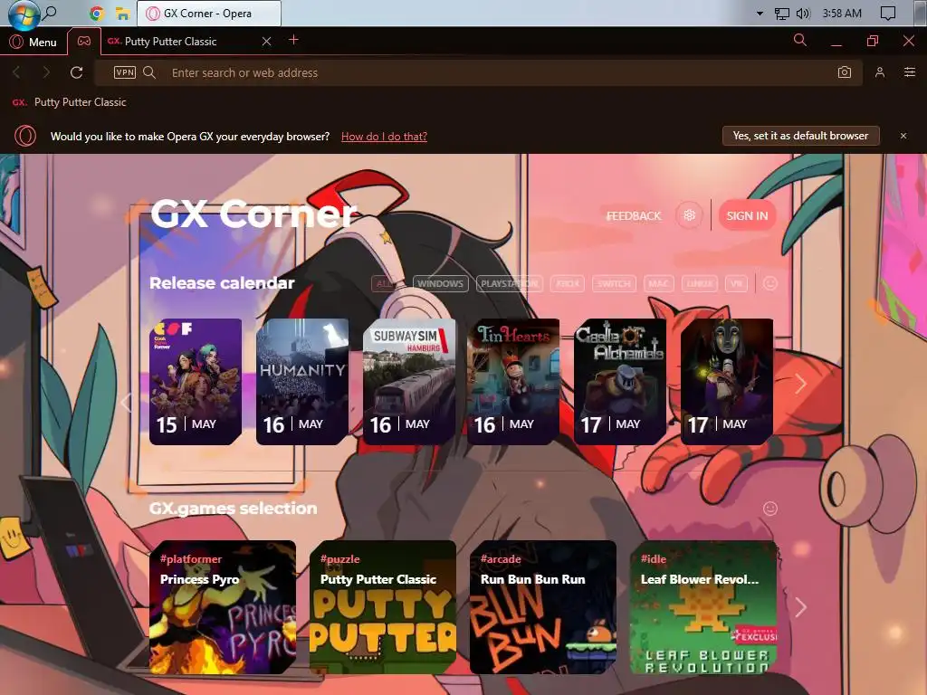Open the GX Corner gamepad tab
This screenshot has width=927, height=695.
point(84,42)
